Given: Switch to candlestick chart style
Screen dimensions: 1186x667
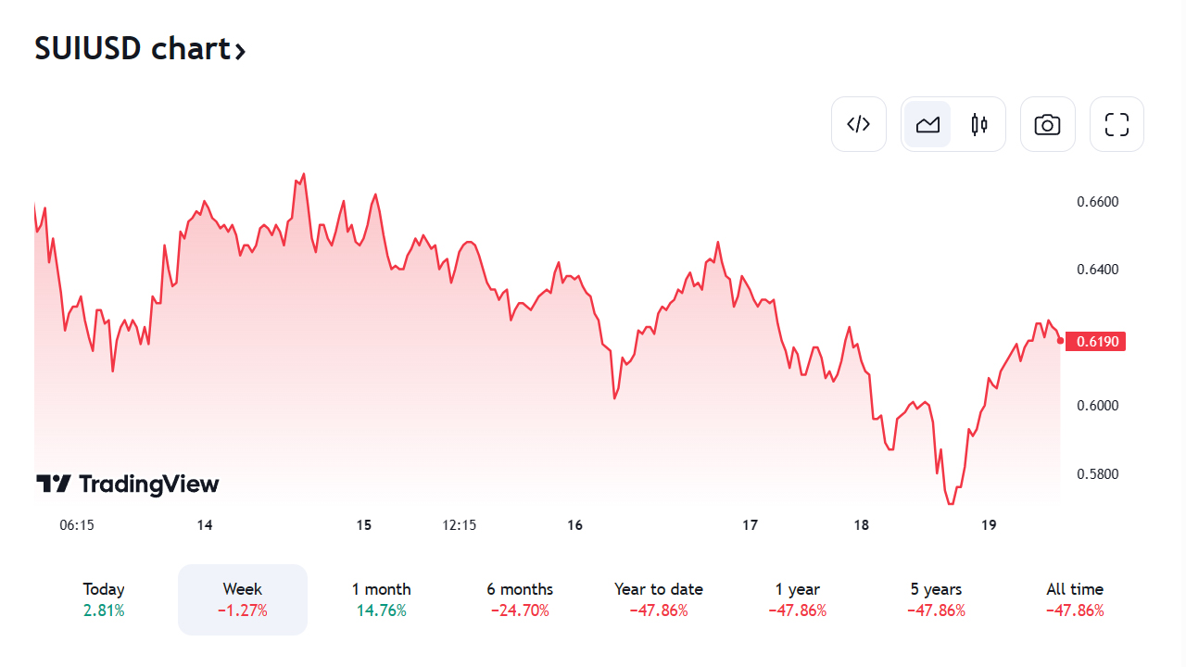Looking at the screenshot, I should coord(979,124).
